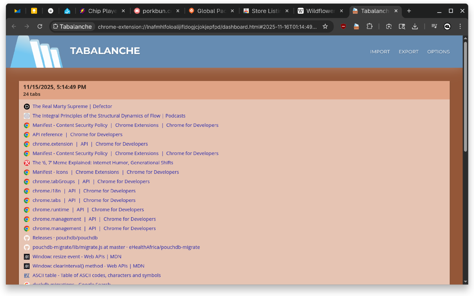Open the chrome.extension API link
The image size is (474, 296).
[x=90, y=144]
